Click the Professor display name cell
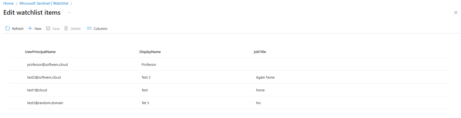461x118 pixels. coord(149,64)
